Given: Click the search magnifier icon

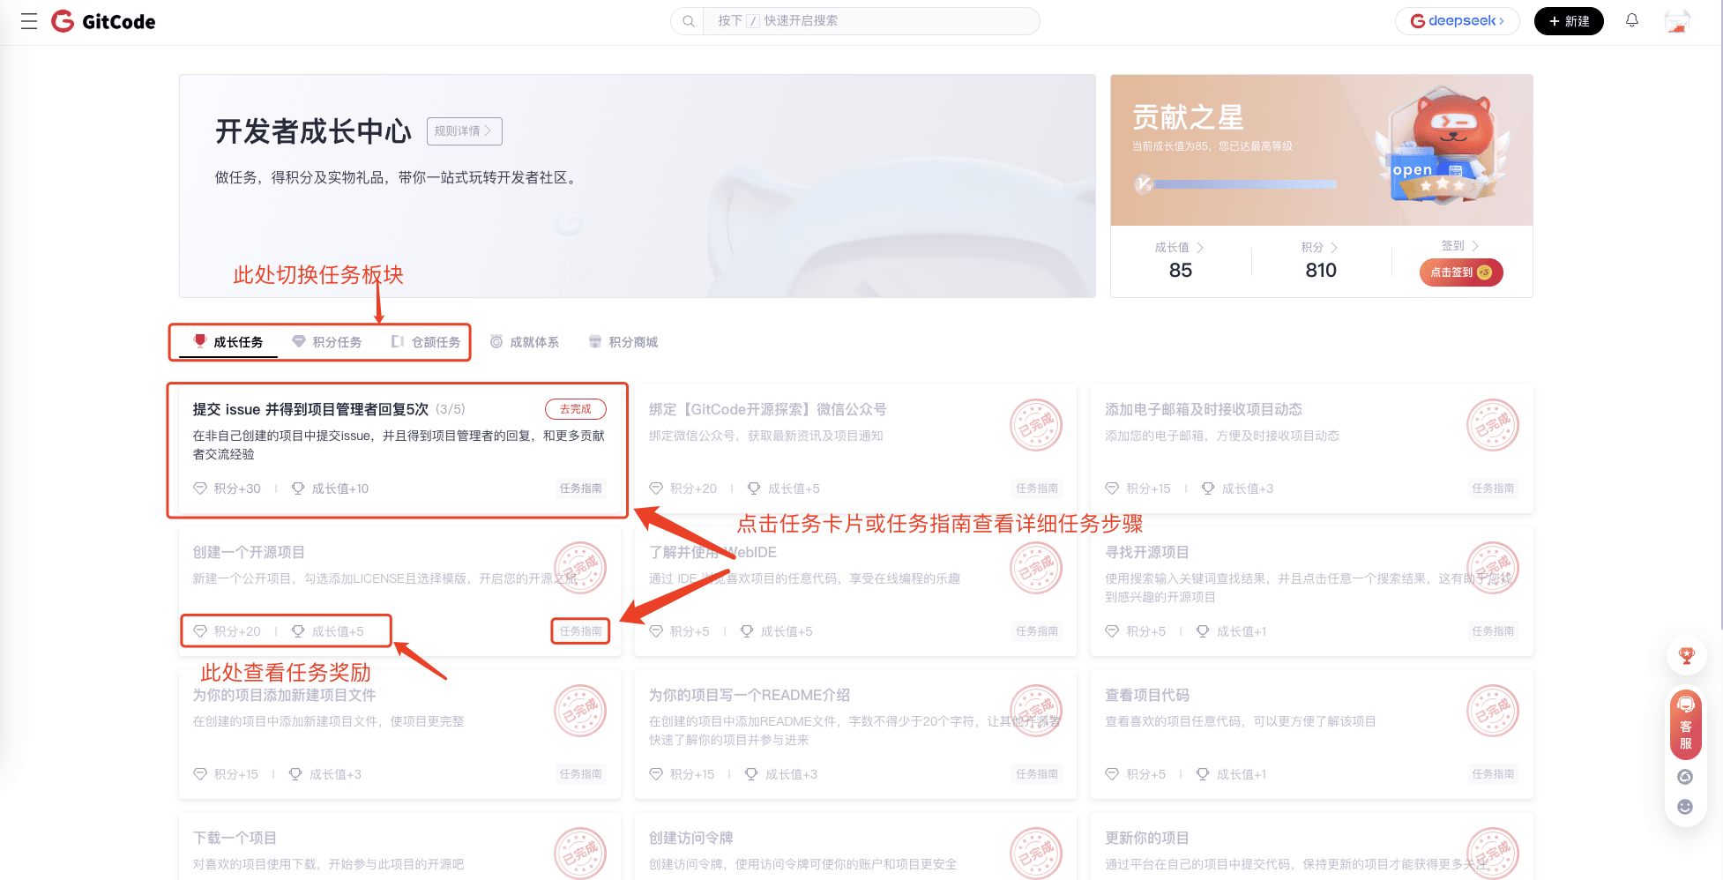Looking at the screenshot, I should (688, 21).
